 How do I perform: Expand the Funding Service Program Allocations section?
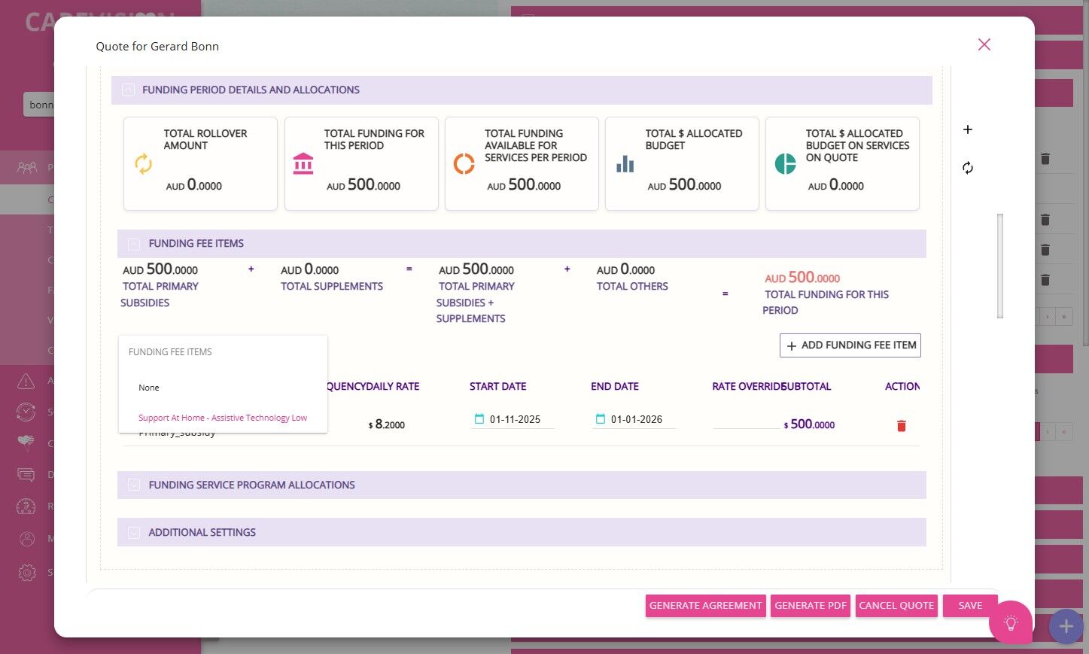click(134, 485)
